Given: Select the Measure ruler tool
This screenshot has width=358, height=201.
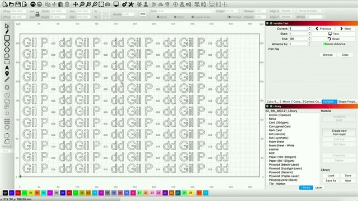Looking at the screenshot, I should pos(7,79).
